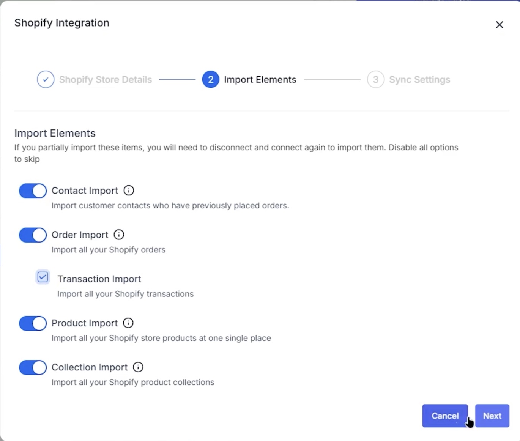Click the Cancel button
The image size is (520, 441).
(445, 416)
